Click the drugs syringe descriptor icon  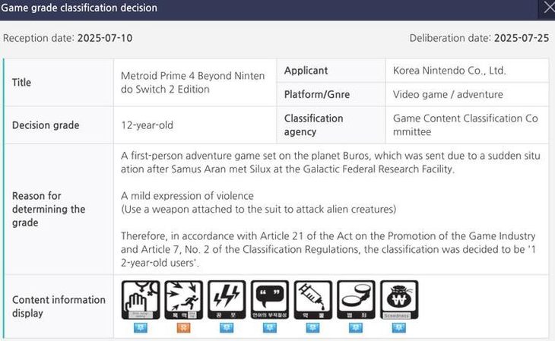click(313, 300)
